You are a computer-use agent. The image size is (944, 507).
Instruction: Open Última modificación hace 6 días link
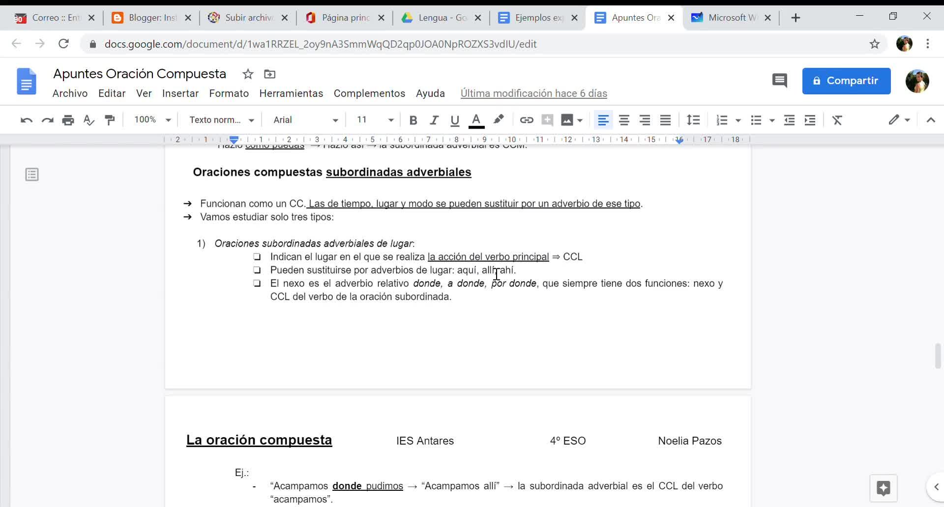click(533, 93)
